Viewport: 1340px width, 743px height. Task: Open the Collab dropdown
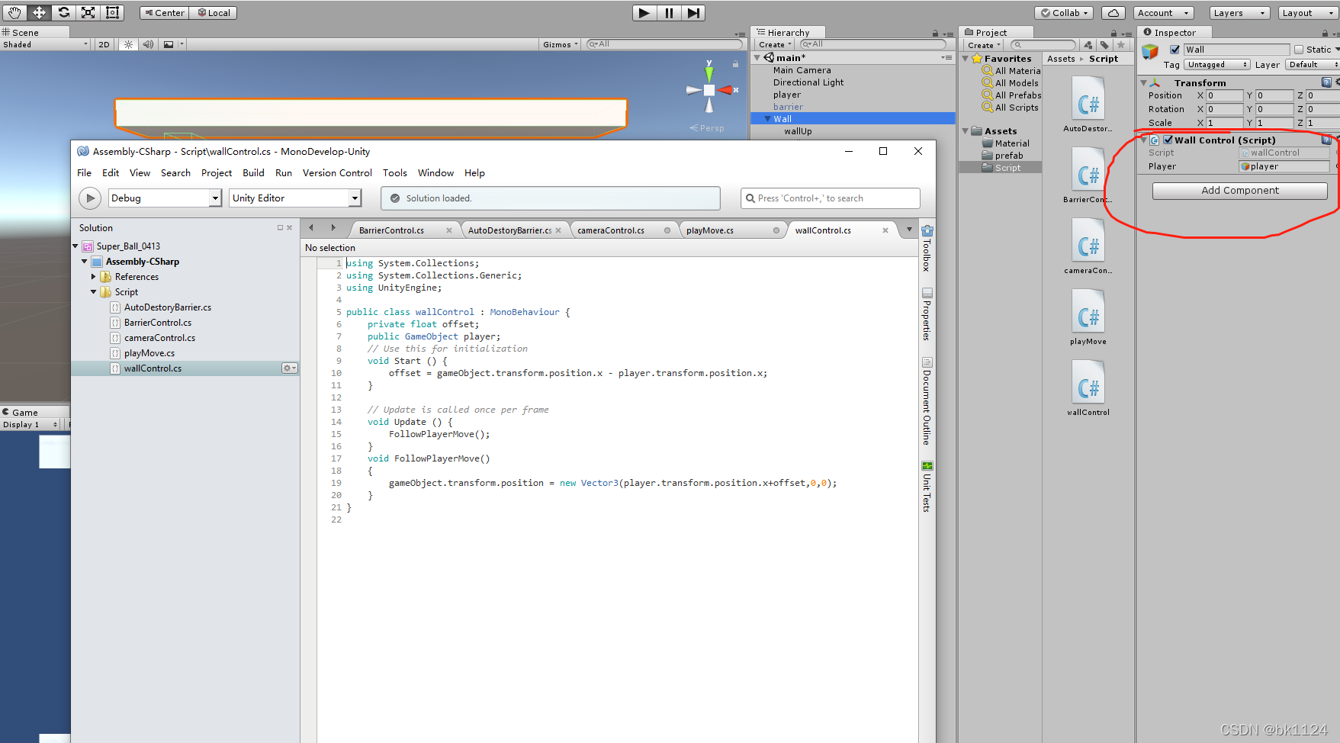[x=1065, y=13]
